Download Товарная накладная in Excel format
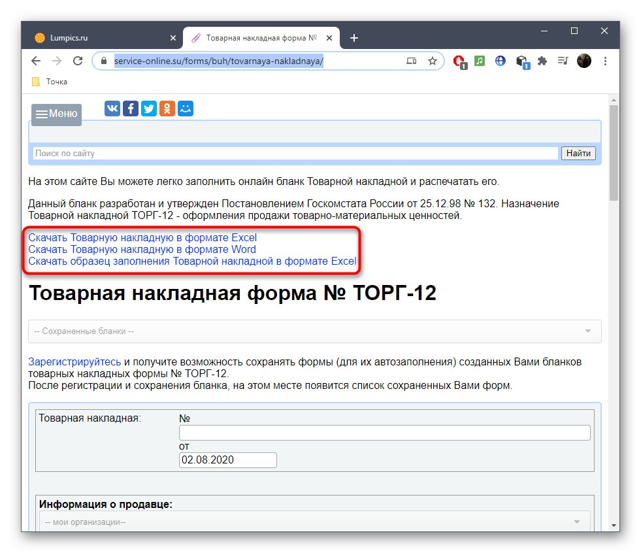The height and width of the screenshot is (553, 641). tap(142, 237)
